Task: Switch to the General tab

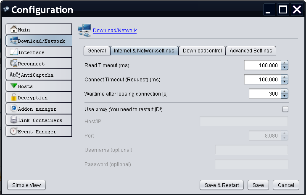Action: [97, 51]
